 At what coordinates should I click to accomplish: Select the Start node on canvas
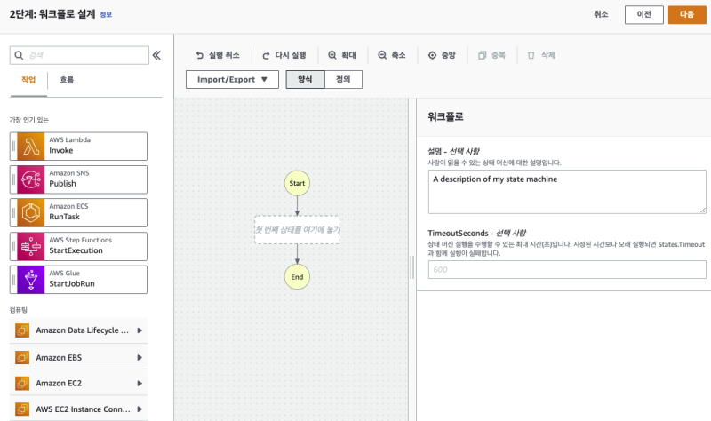(x=297, y=183)
